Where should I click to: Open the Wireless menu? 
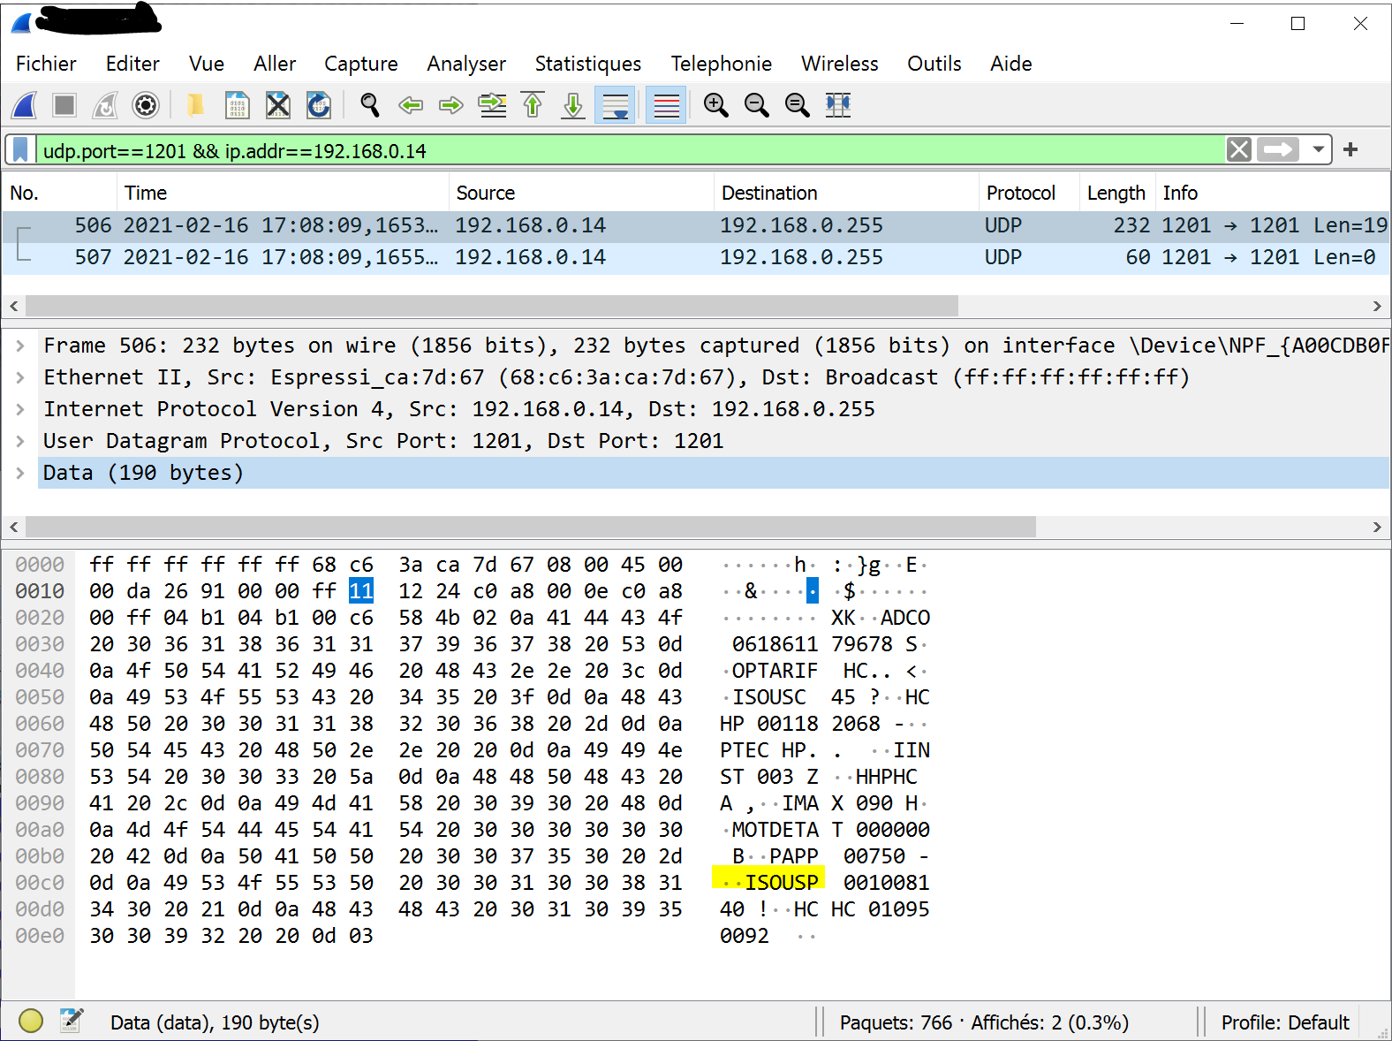click(839, 64)
